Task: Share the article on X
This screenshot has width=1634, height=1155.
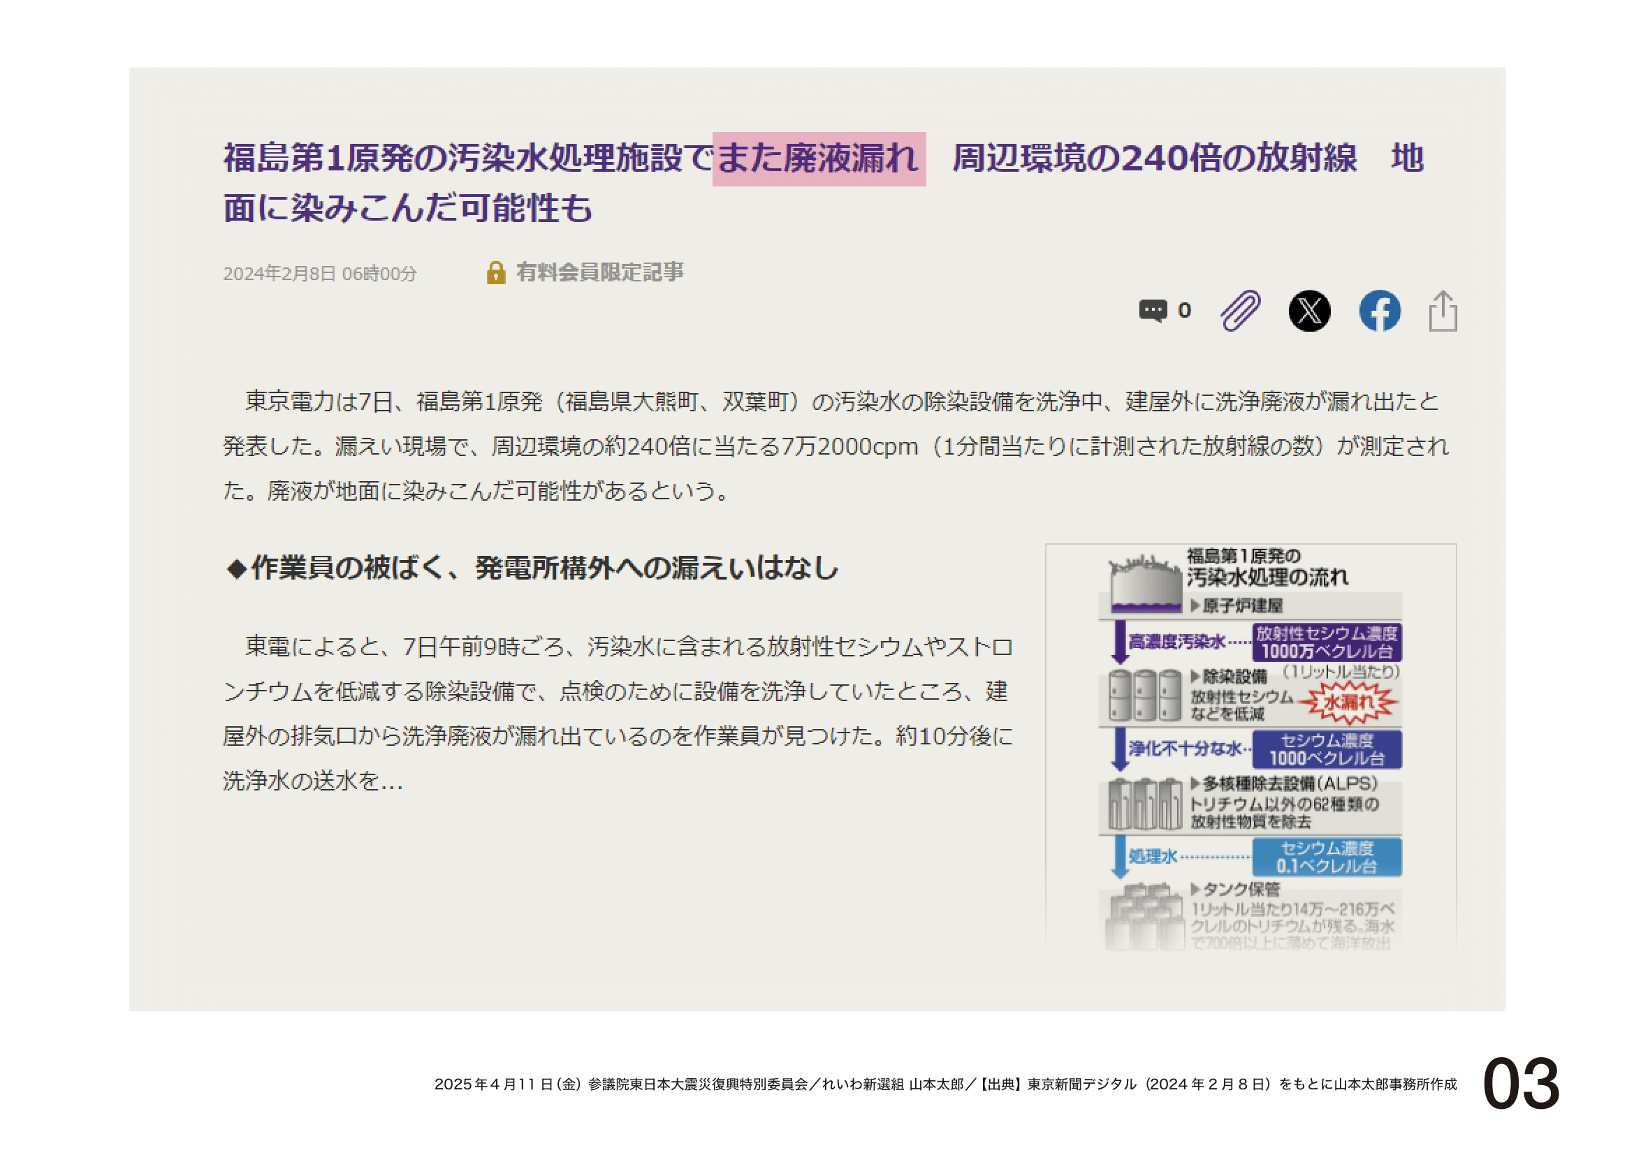Action: pyautogui.click(x=1309, y=311)
